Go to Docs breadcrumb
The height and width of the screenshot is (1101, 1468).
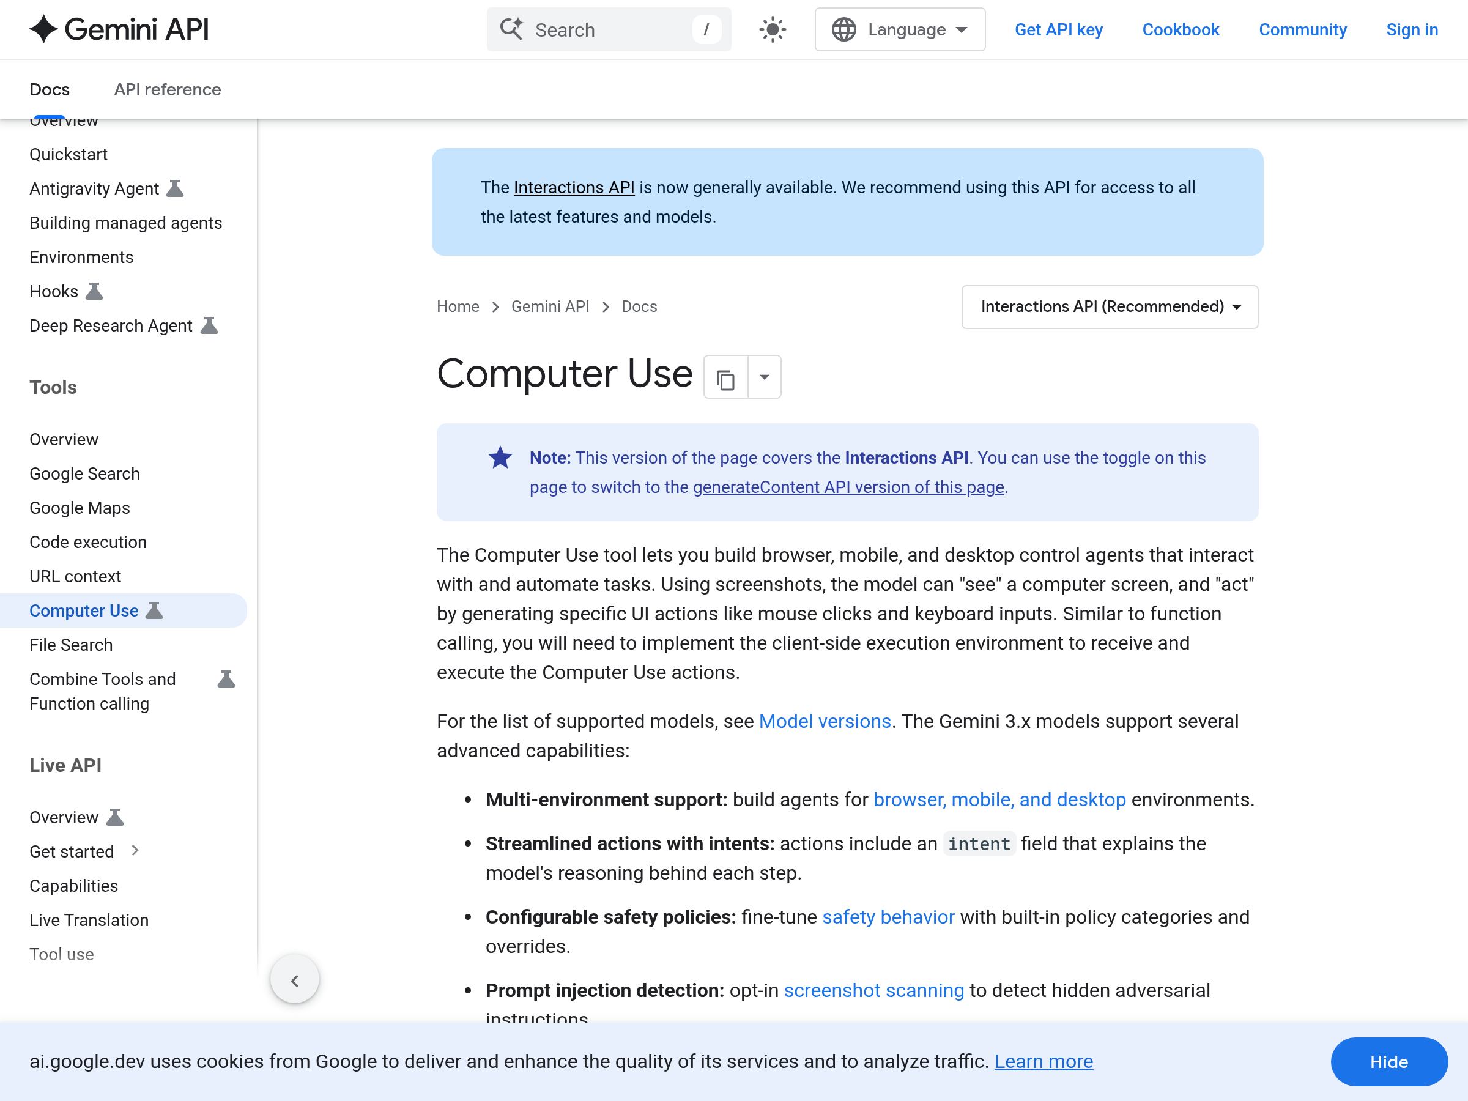(x=639, y=306)
